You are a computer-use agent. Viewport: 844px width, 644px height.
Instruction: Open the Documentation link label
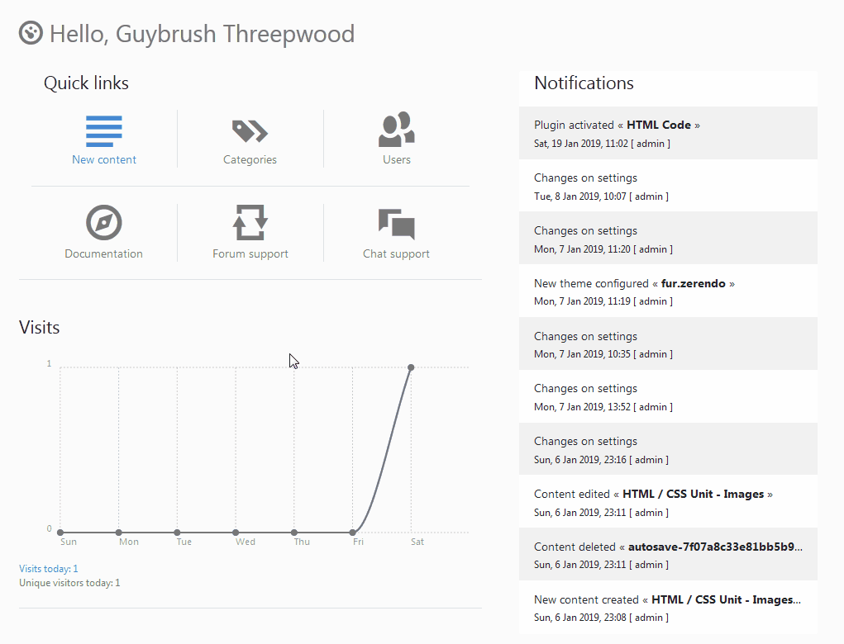pos(104,253)
